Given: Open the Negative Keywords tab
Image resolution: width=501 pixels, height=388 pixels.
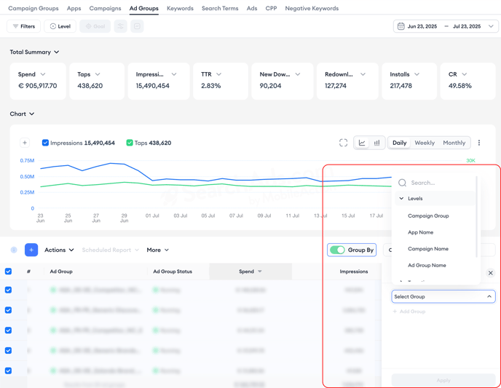Looking at the screenshot, I should point(312,8).
